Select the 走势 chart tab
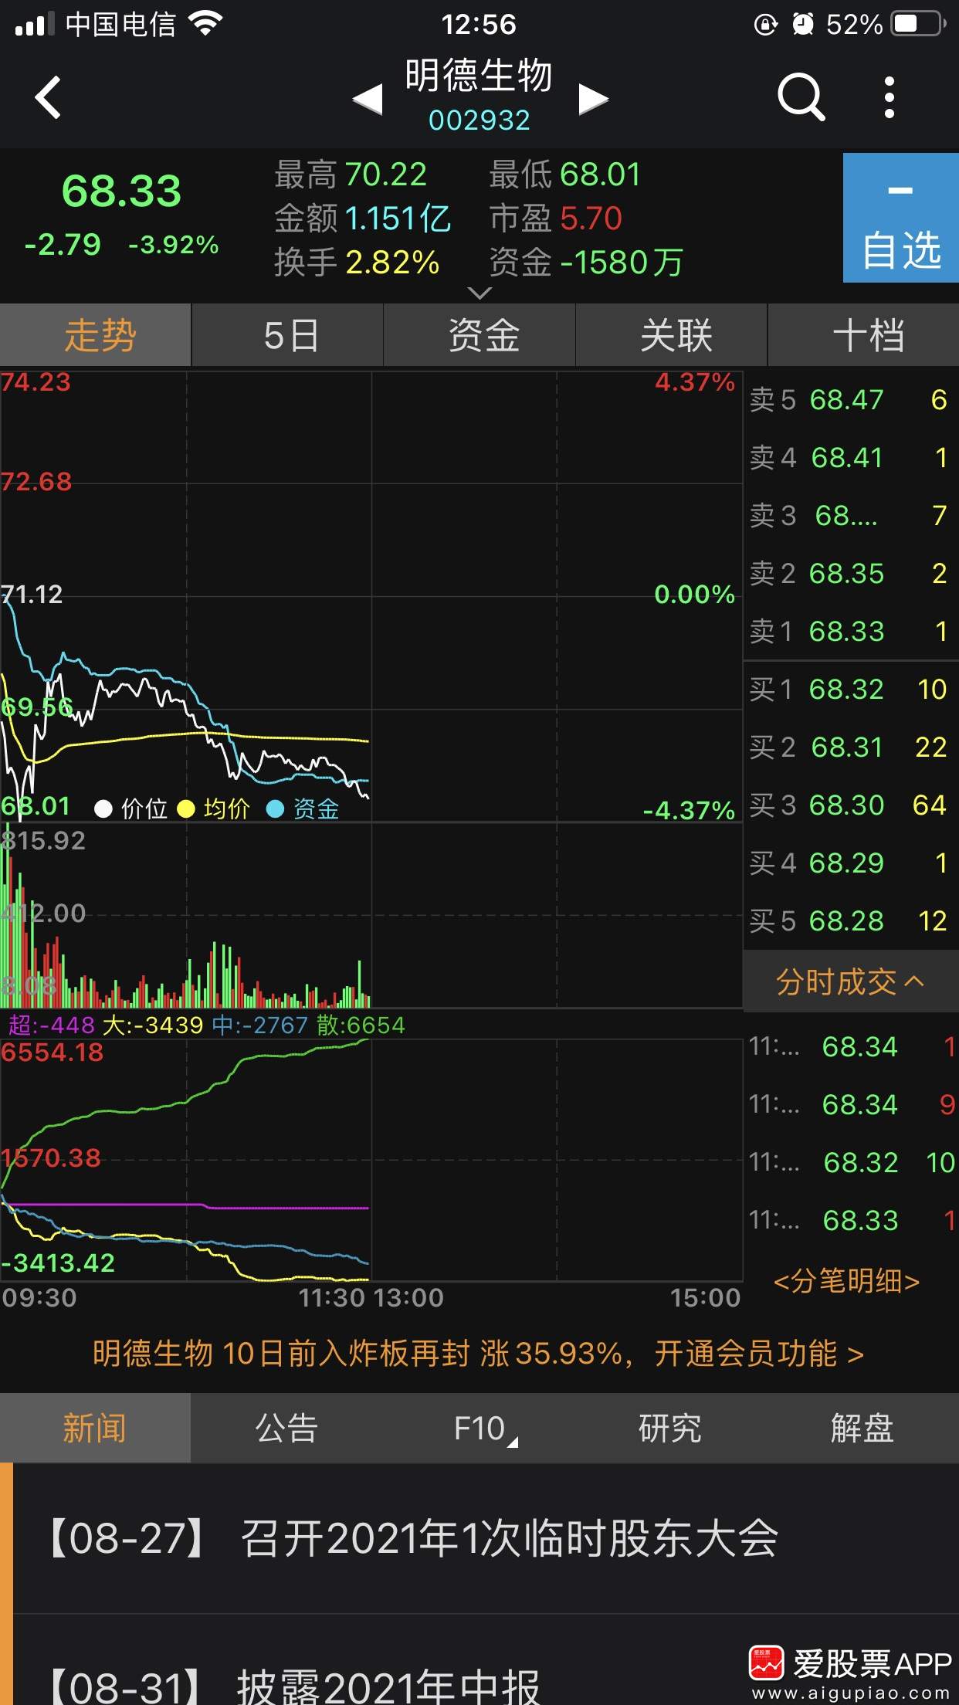 [x=96, y=335]
